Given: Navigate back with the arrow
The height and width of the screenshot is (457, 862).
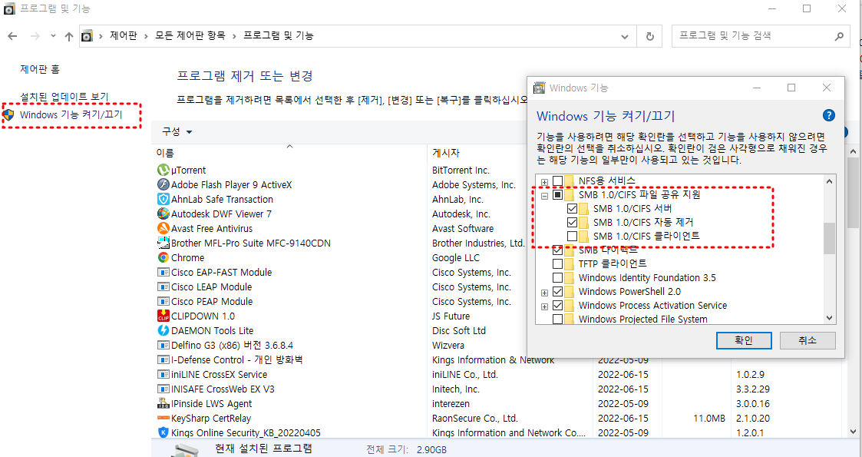Looking at the screenshot, I should pyautogui.click(x=12, y=36).
